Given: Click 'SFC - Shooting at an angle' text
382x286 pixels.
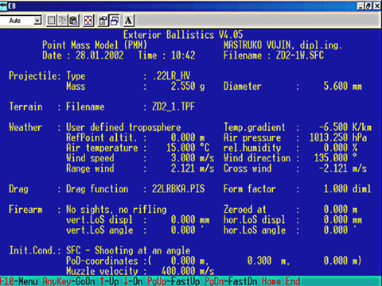Looking at the screenshot, I should click(x=128, y=250).
